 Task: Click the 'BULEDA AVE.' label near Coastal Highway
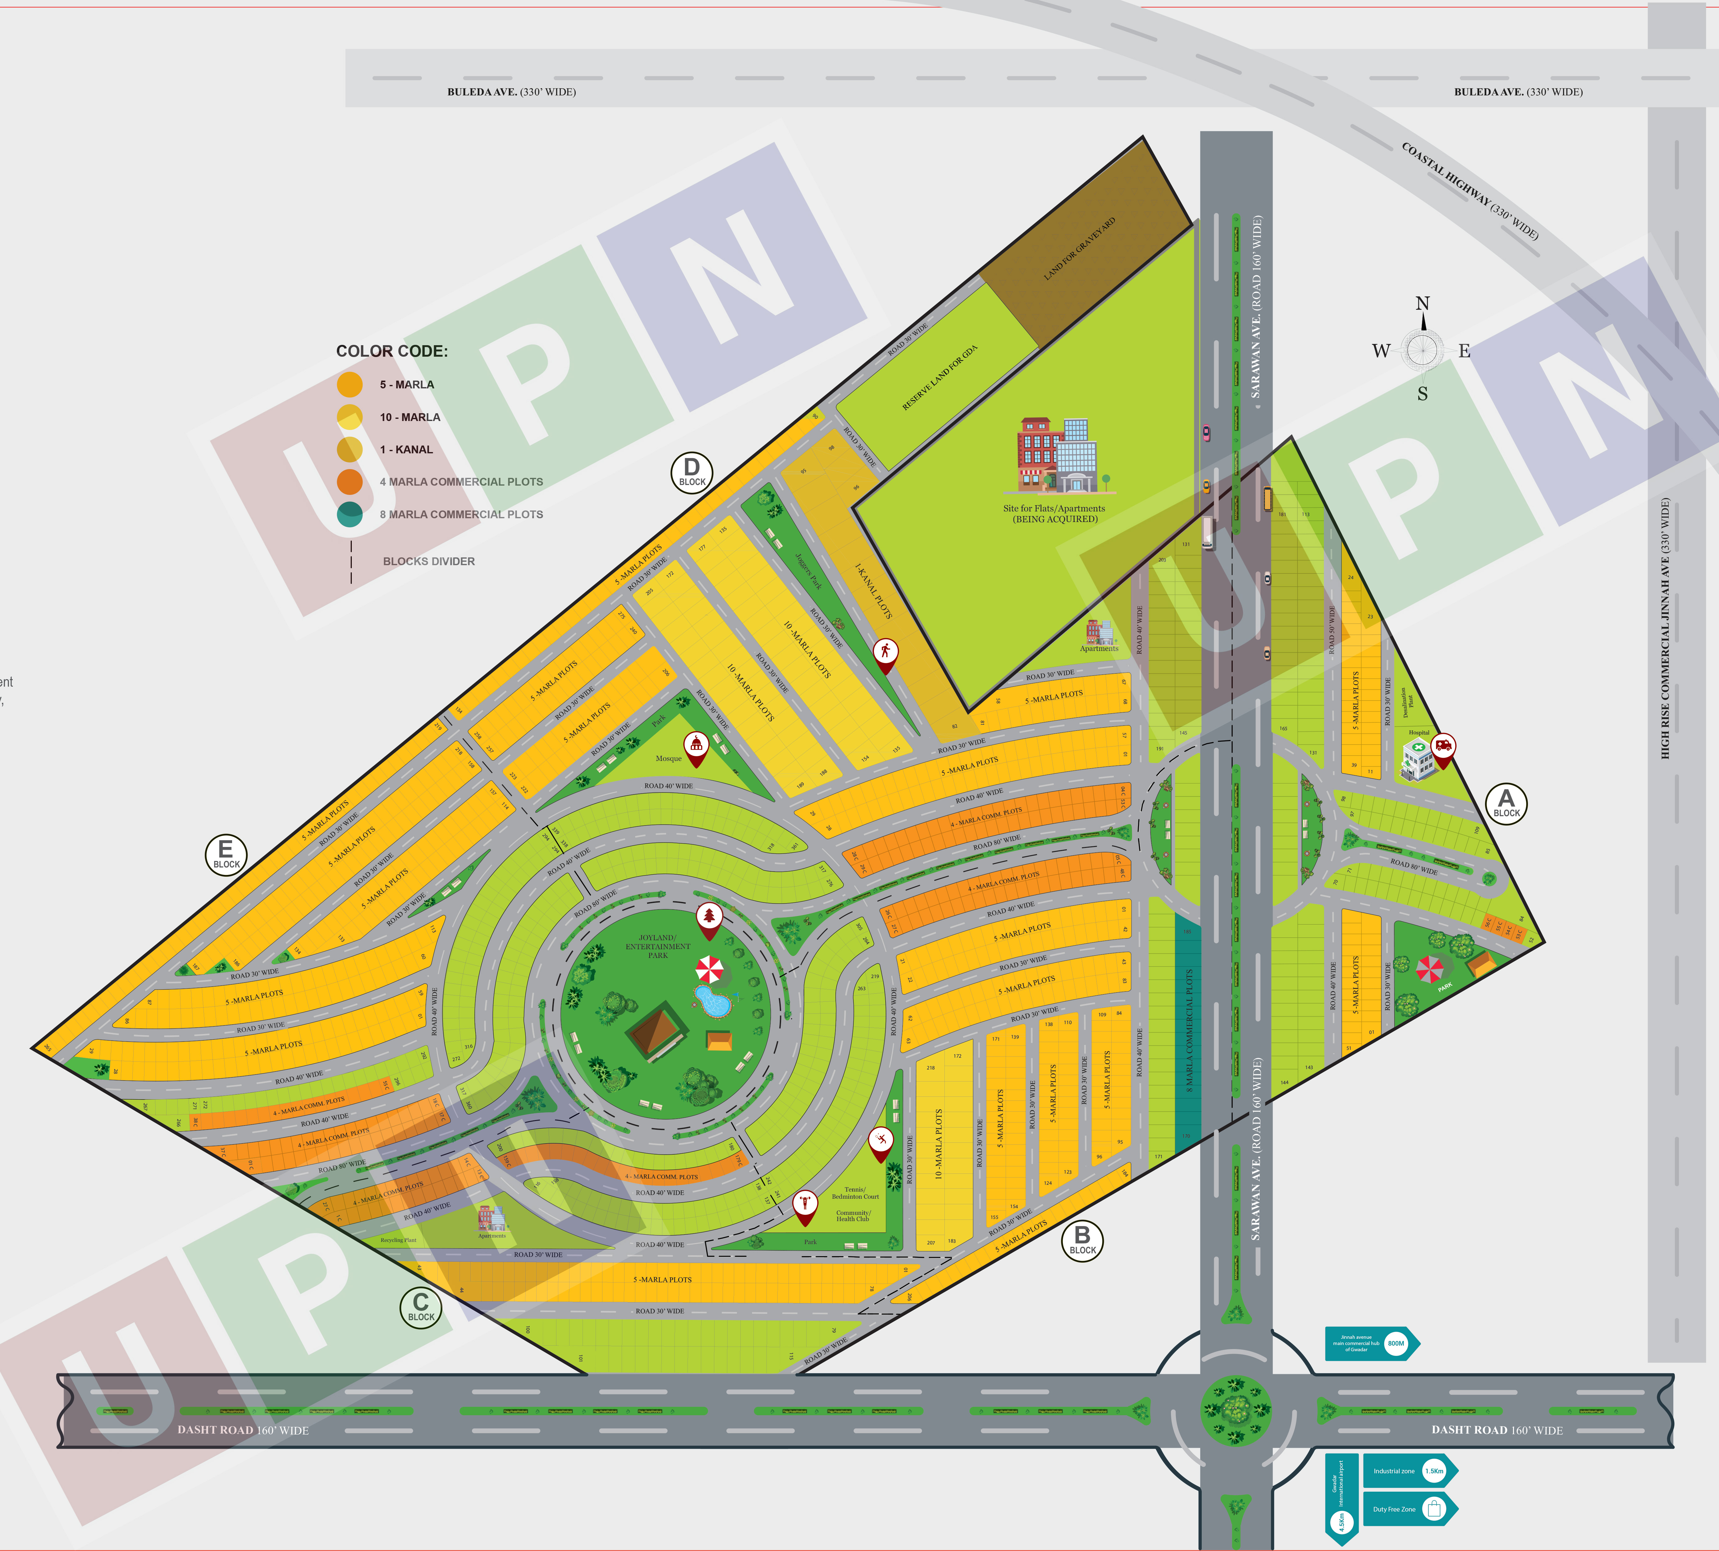(x=1518, y=92)
